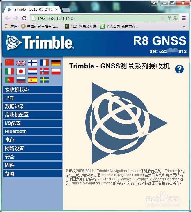This screenshot has height=212, width=191.
Task: Select the Polish flag language icon
Action: [x=56, y=71]
